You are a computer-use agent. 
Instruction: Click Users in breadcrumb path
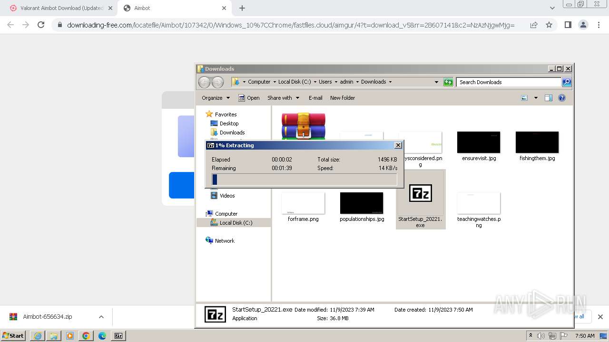point(325,82)
